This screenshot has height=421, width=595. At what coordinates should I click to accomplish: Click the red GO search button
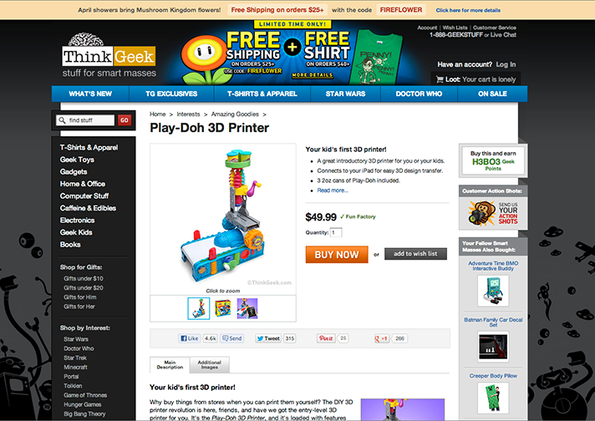point(124,120)
